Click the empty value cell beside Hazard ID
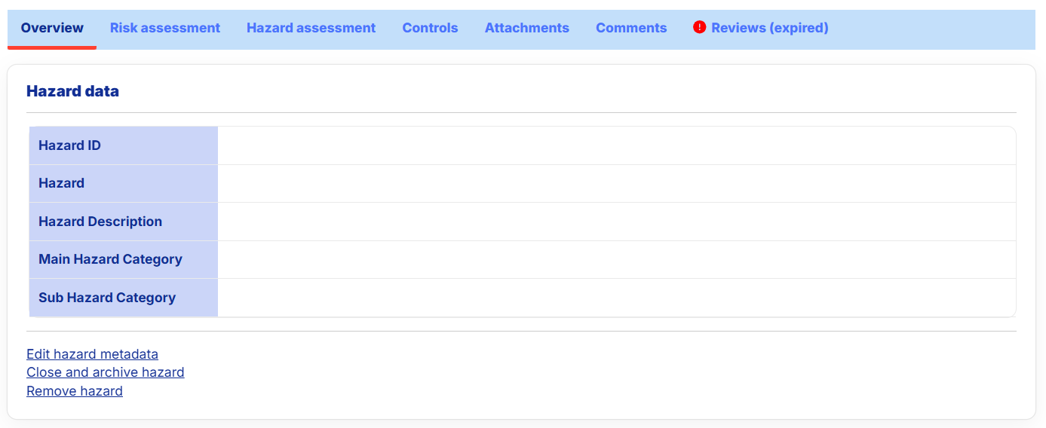Screen dimensions: 1046x428 click(616, 145)
